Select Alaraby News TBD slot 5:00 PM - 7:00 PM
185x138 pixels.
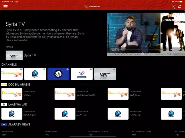point(8,133)
